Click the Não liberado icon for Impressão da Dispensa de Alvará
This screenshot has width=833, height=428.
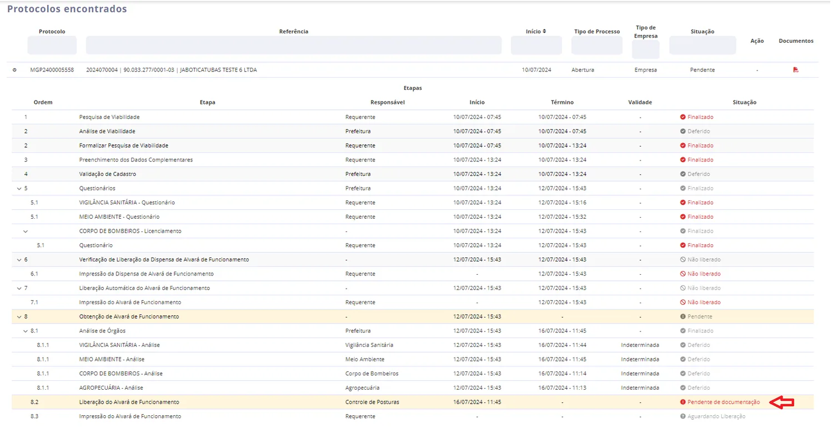point(683,274)
